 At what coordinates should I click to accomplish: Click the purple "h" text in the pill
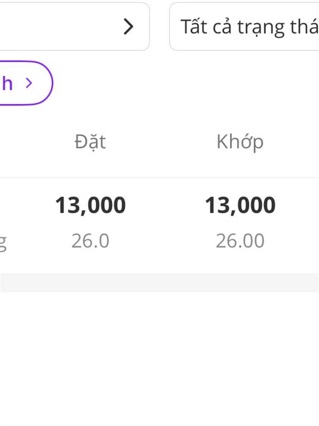tap(7, 83)
